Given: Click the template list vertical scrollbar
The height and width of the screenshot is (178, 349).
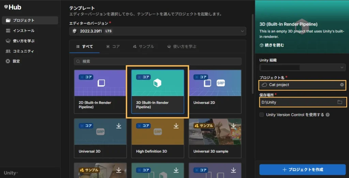Looking at the screenshot, I should click(253, 54).
